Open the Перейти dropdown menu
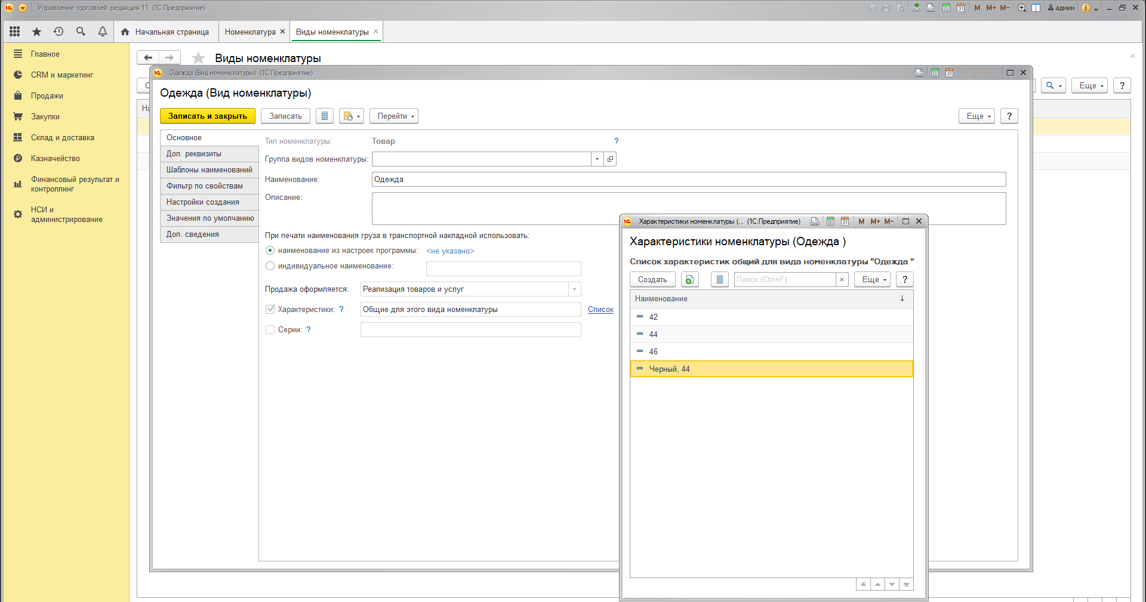Screen dimensions: 1146x602 [x=393, y=116]
